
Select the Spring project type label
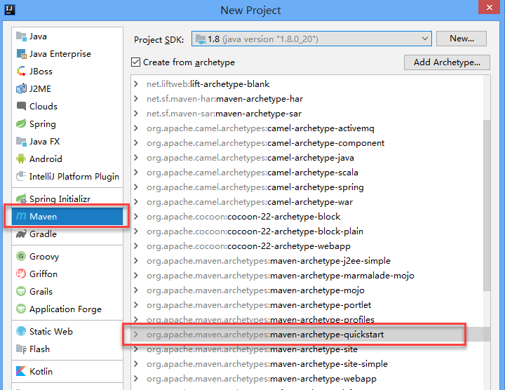point(43,124)
